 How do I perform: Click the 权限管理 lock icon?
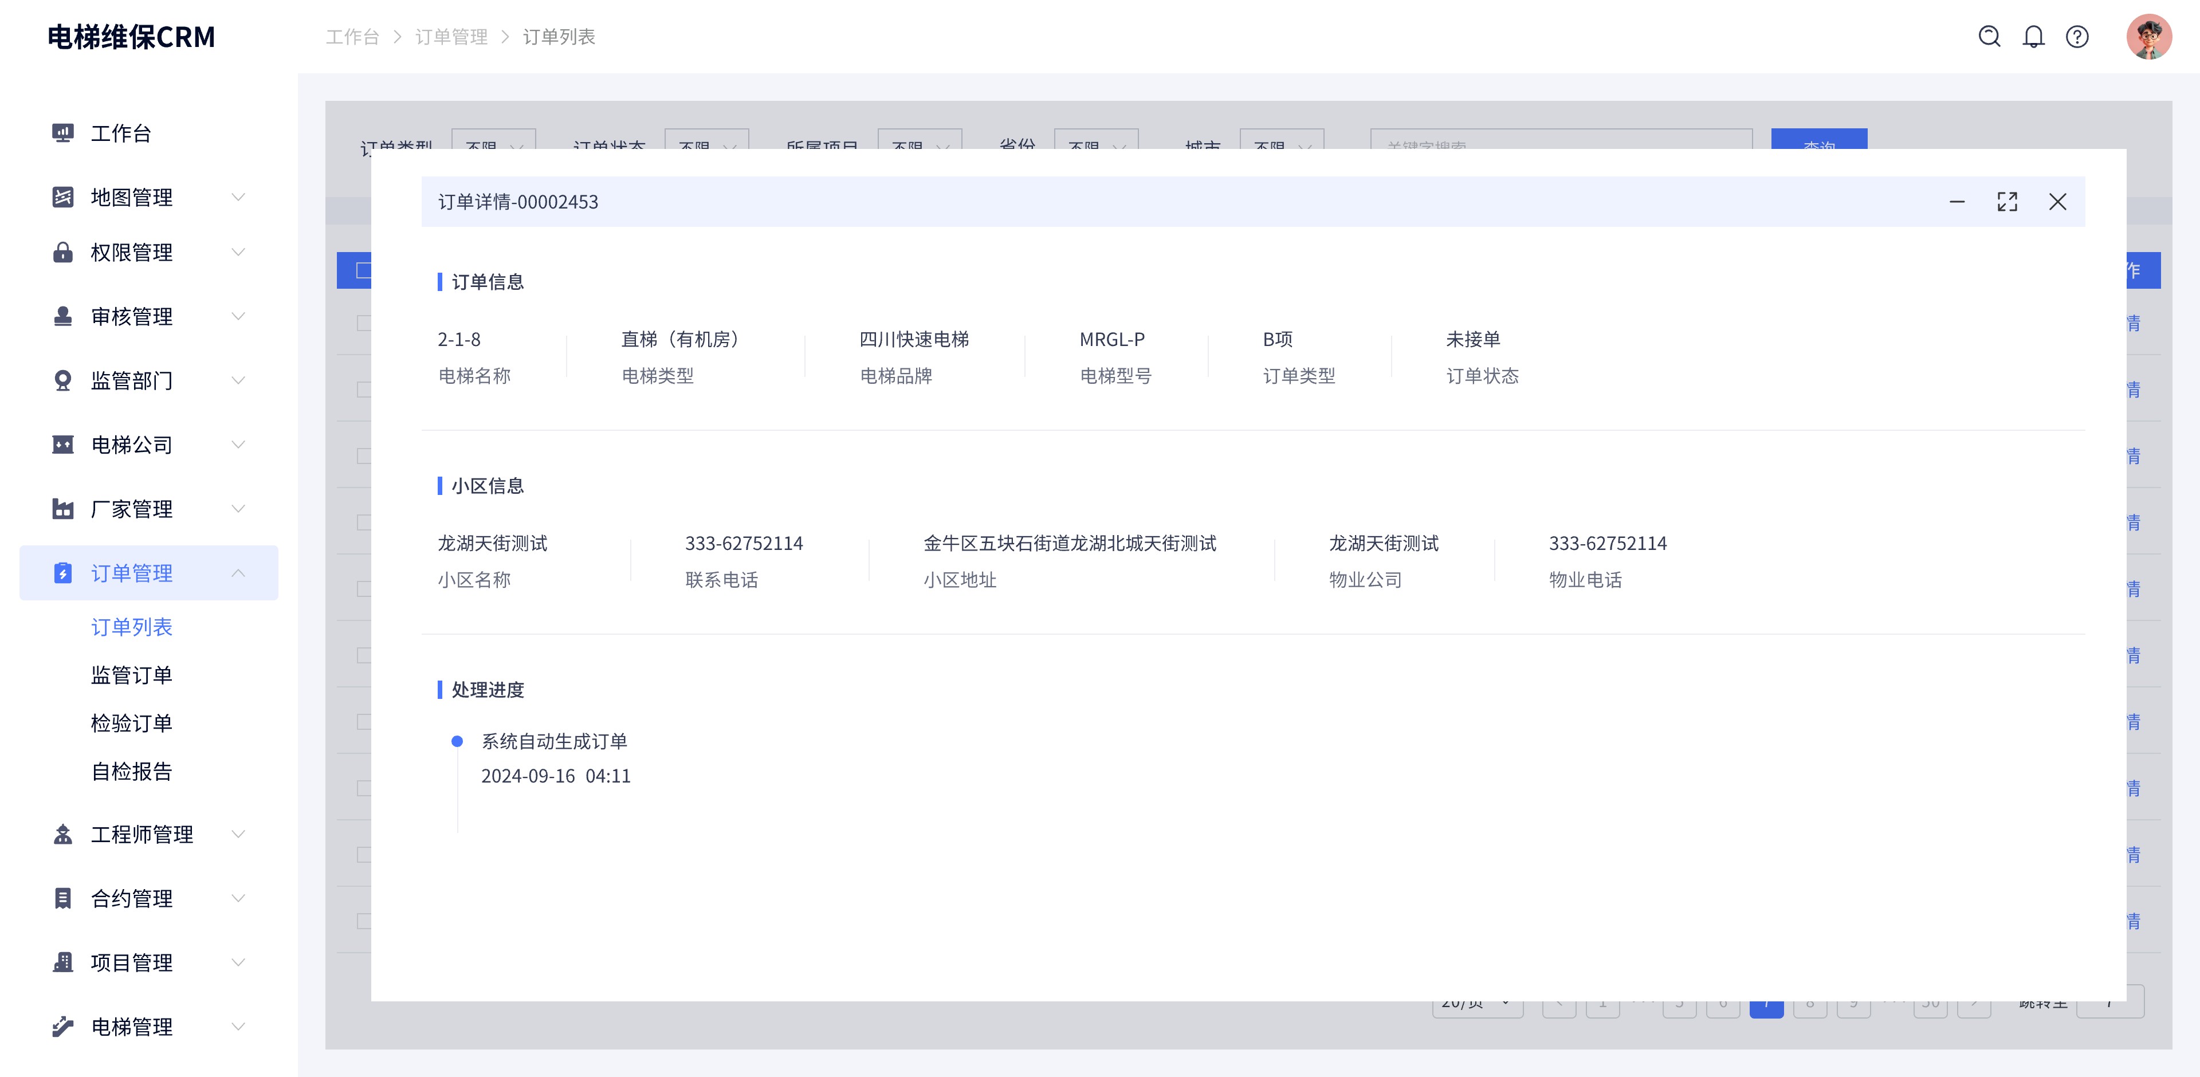coord(62,252)
